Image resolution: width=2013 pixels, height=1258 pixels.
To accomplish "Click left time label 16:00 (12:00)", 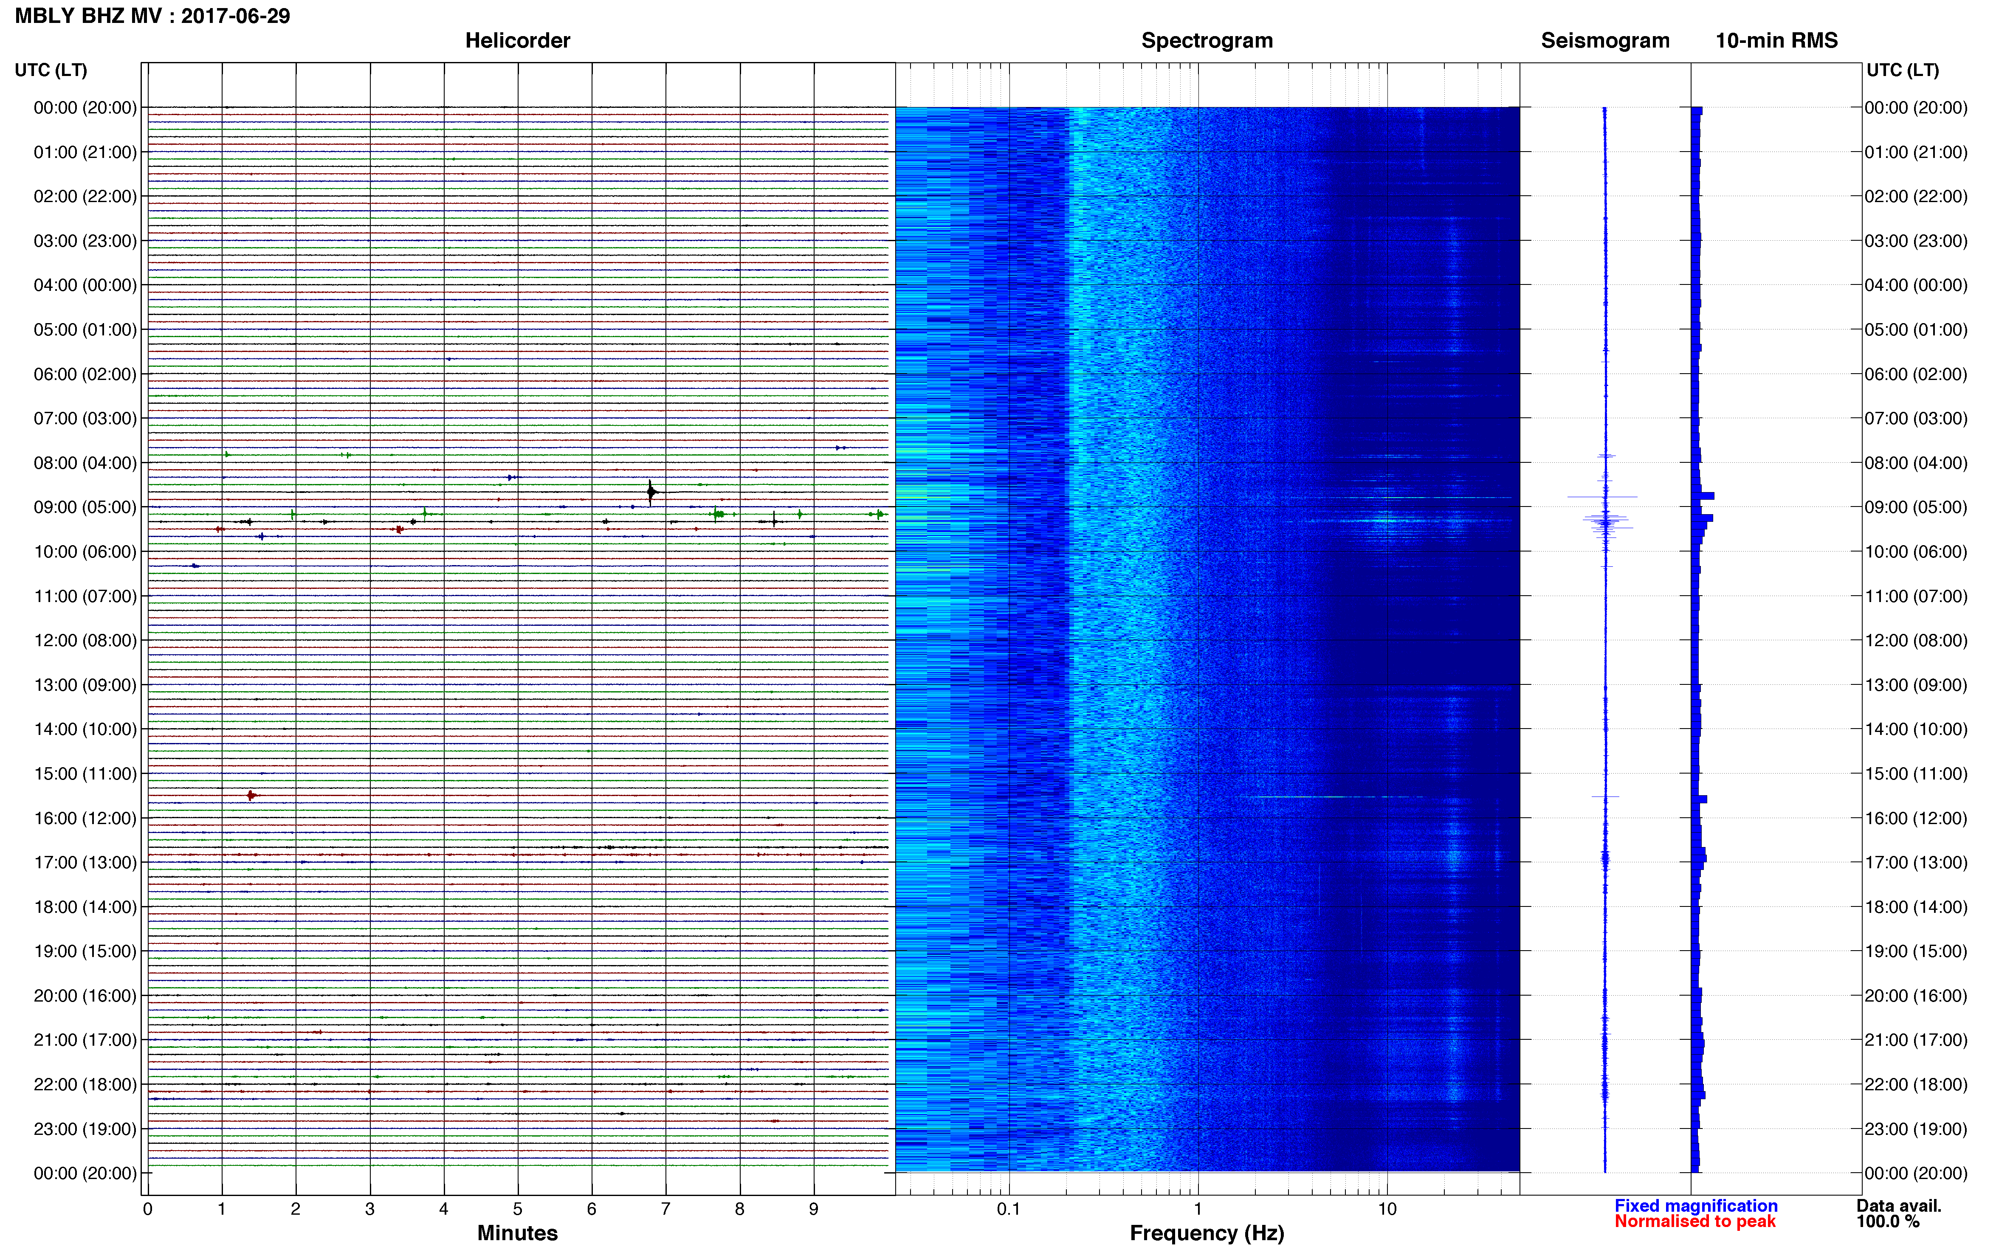I will click(85, 818).
